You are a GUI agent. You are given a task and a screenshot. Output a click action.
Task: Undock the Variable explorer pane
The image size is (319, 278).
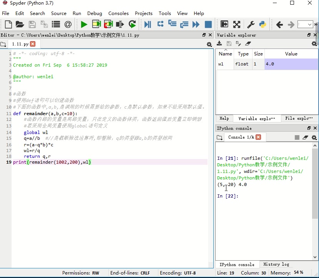point(309,35)
